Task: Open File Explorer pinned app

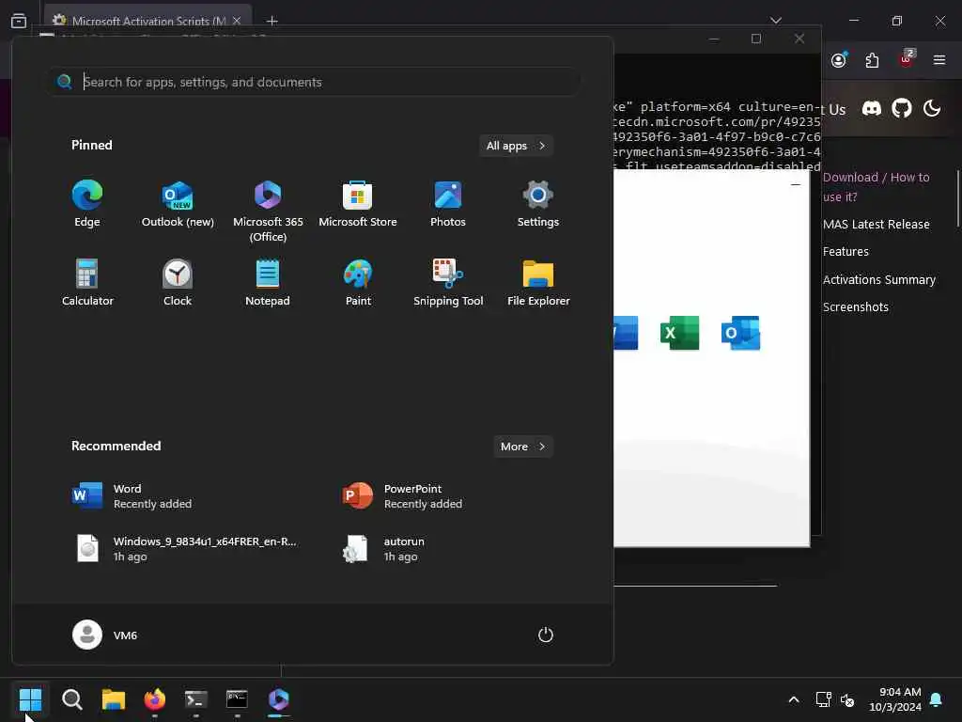Action: click(x=538, y=282)
